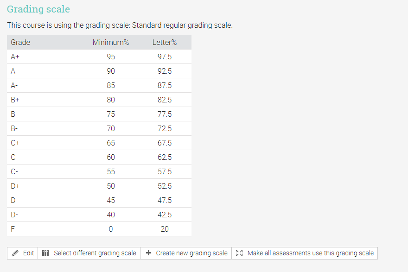Click letter percent 52.5 in the D+ row
408x272 pixels.
pos(165,186)
